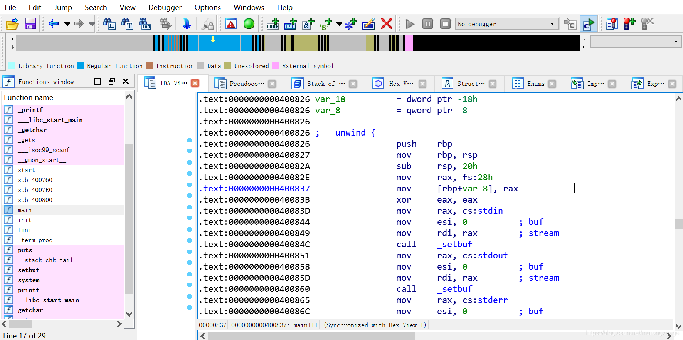
Task: Click red breakpoint with green plus icon
Action: tap(629, 24)
